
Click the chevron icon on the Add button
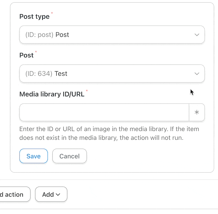coord(58,195)
